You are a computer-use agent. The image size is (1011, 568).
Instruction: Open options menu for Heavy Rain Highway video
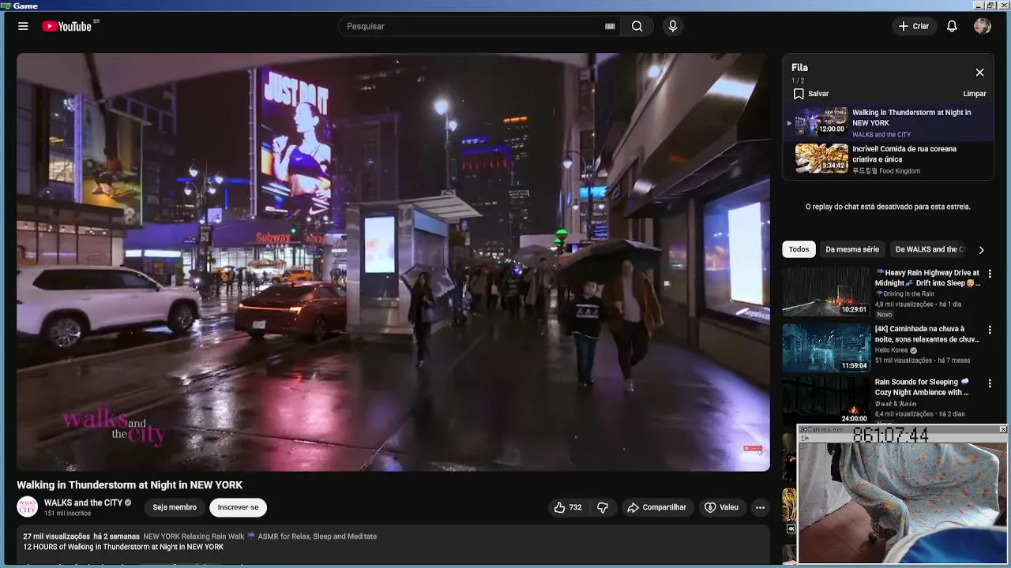click(990, 274)
